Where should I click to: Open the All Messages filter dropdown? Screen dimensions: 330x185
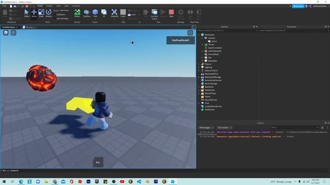click(206, 127)
